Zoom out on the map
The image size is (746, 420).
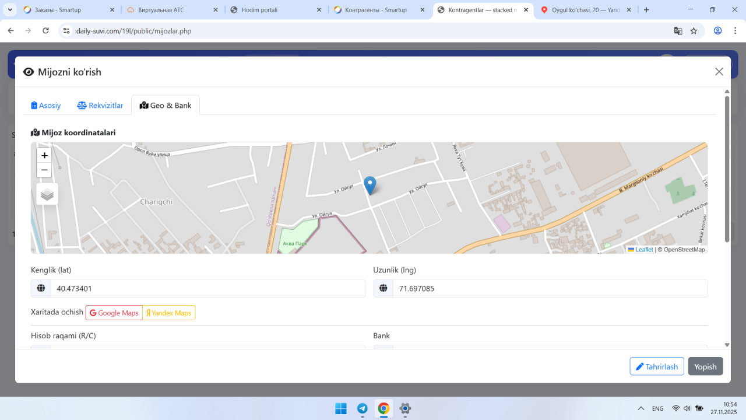point(44,170)
